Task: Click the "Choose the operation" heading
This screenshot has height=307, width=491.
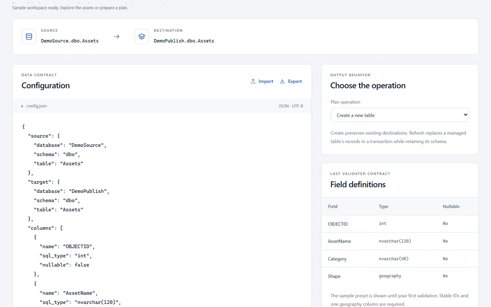Action: click(368, 85)
